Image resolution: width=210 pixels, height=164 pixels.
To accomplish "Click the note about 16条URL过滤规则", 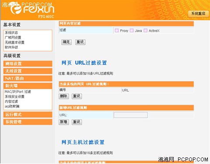I will coord(86,73).
